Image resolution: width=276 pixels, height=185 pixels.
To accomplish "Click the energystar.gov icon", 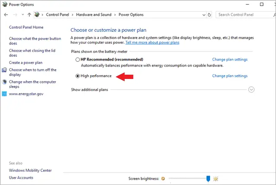I will tap(4, 94).
